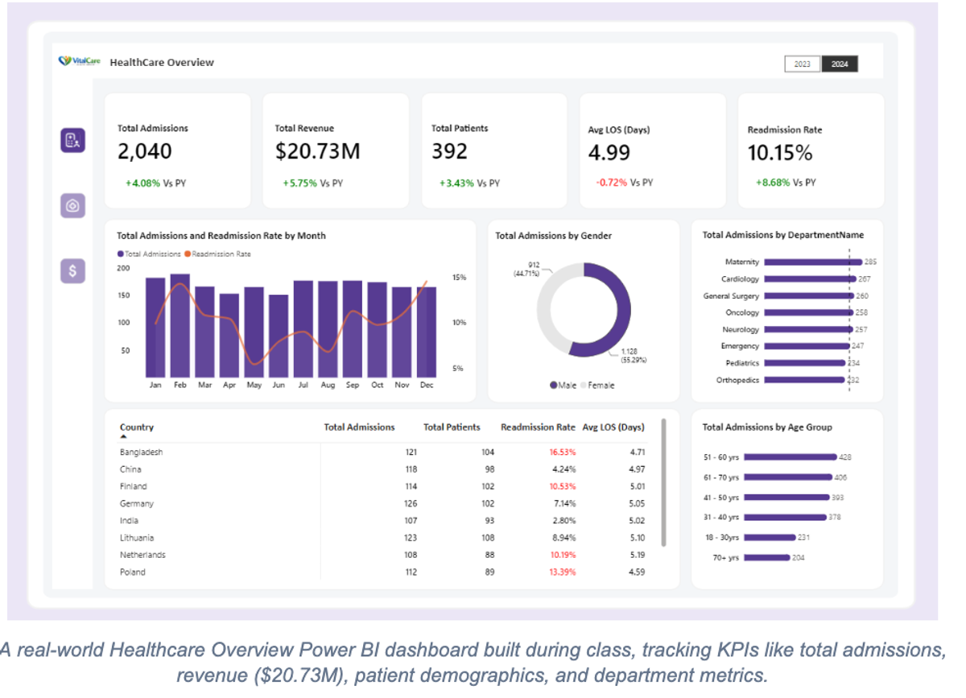This screenshot has height=698, width=966.
Task: Select the 2023 year button
Action: (803, 64)
